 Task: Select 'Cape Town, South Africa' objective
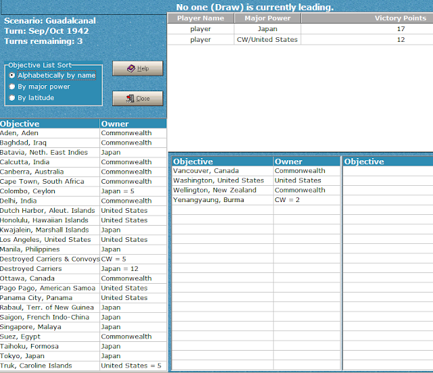coord(83,181)
